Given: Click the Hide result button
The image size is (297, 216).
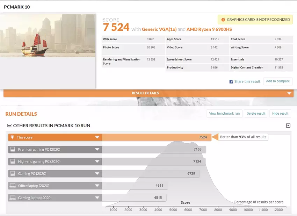Looking at the screenshot, I should pyautogui.click(x=280, y=114).
